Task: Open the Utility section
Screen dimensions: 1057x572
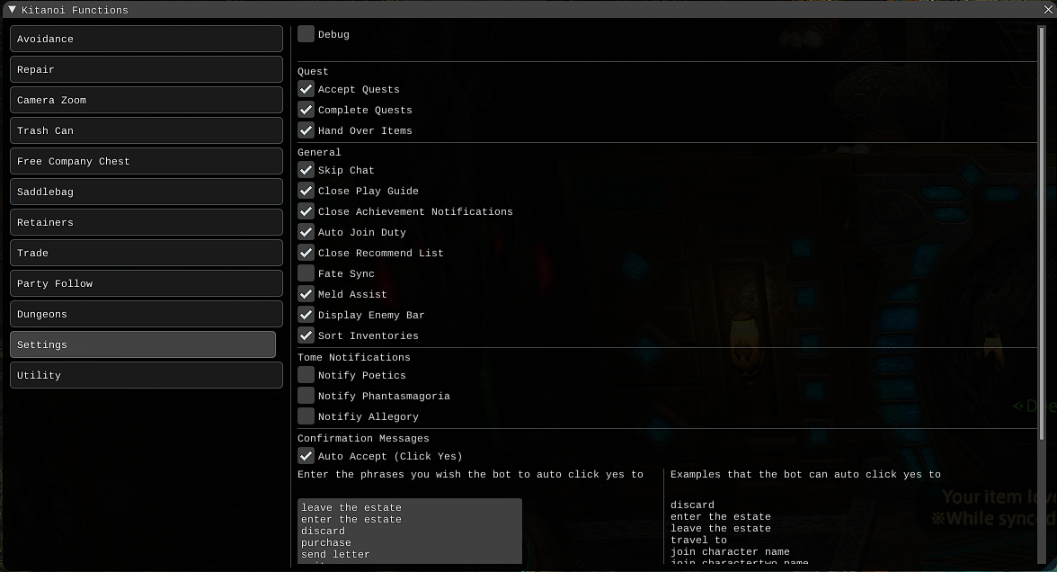Action: 146,375
